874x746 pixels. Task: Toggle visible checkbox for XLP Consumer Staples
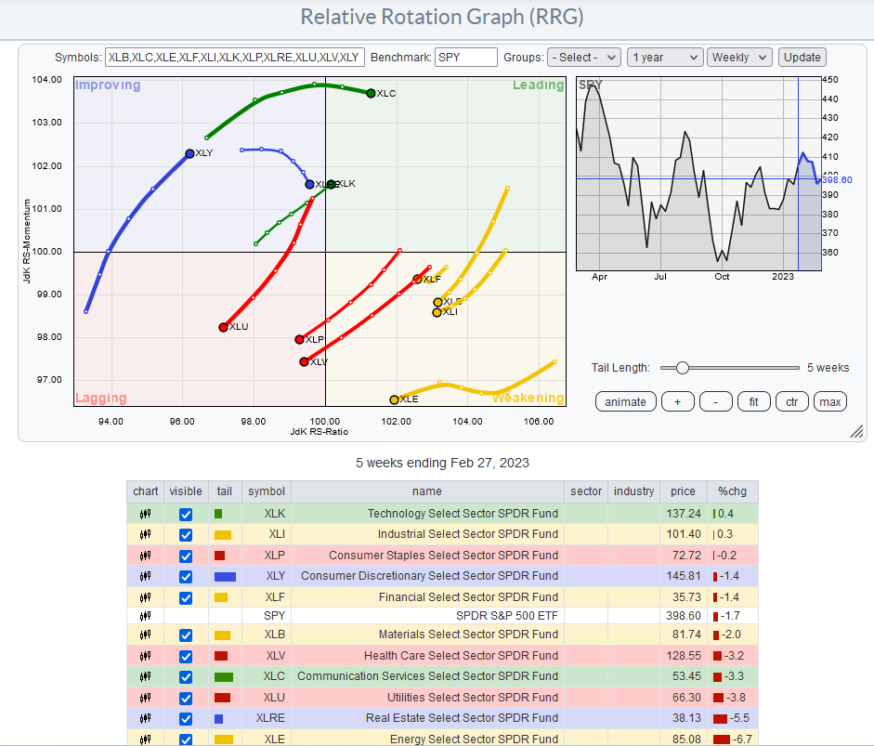pyautogui.click(x=186, y=556)
